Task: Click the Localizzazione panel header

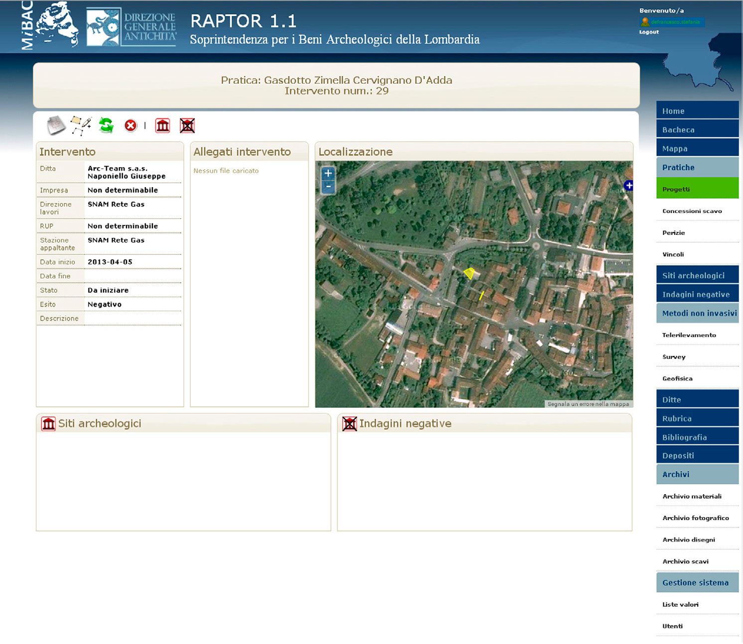Action: point(474,152)
